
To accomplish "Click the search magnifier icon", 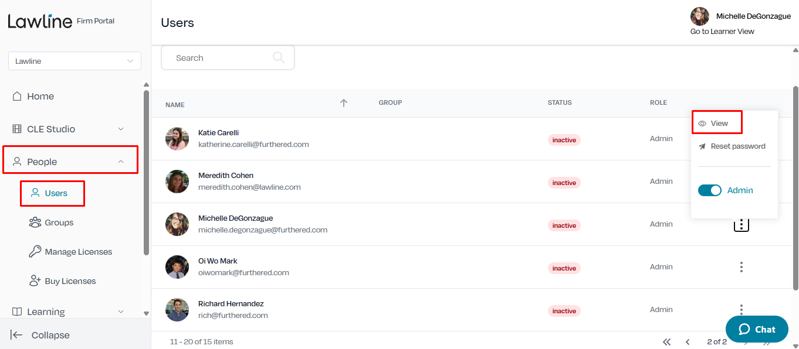I will [x=279, y=57].
